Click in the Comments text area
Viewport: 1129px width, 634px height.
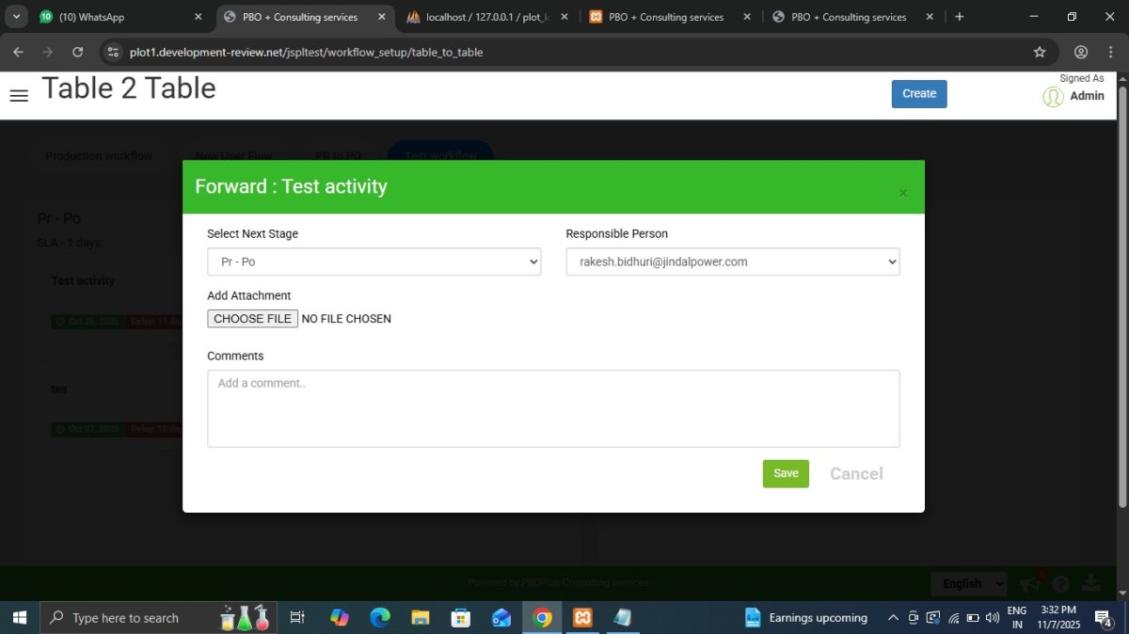click(553, 408)
